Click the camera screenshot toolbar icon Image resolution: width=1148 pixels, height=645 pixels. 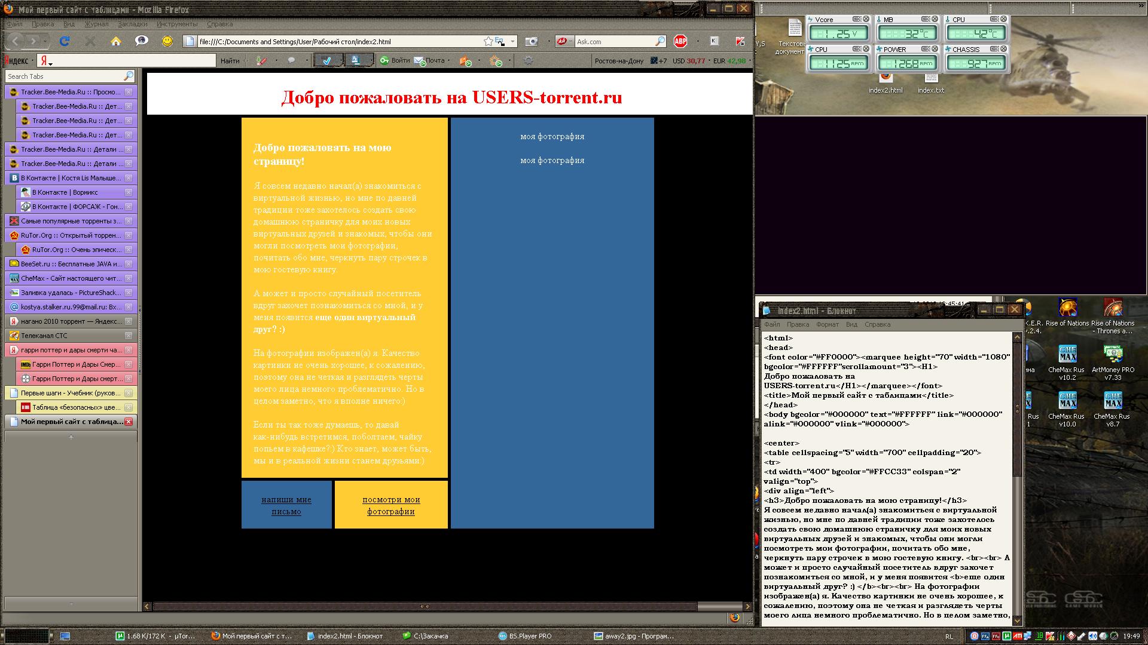tap(531, 41)
